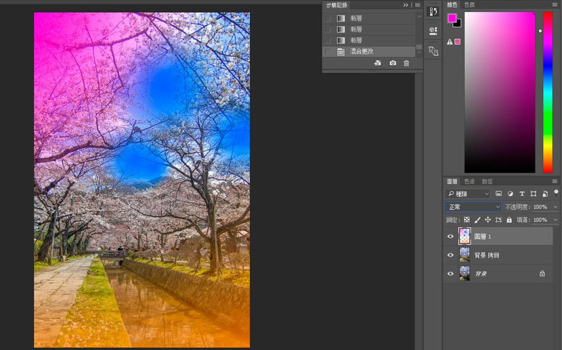The image size is (562, 350).
Task: Open the blend mode 正常 dropdown
Action: pos(473,207)
